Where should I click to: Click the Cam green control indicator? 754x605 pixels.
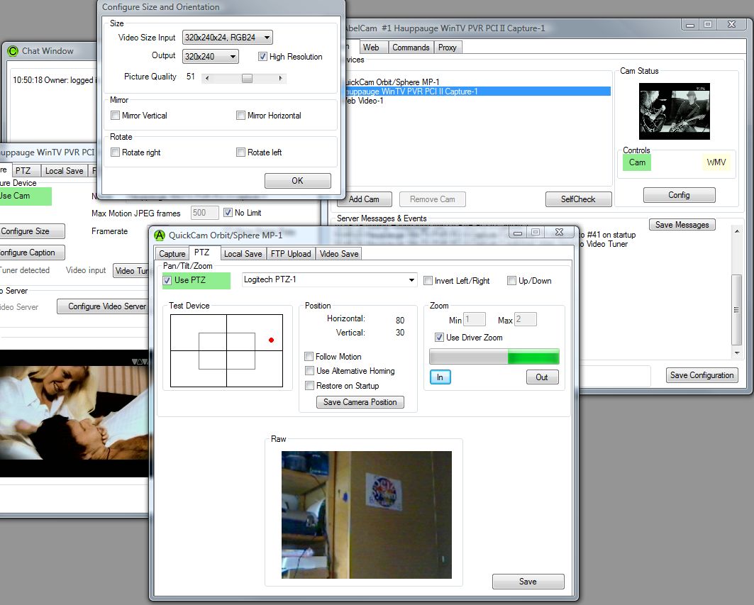point(637,162)
